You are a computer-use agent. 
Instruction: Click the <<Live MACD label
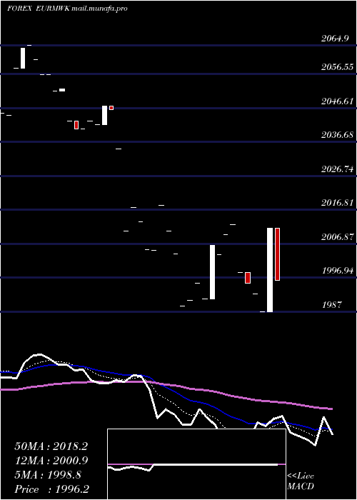tap(301, 481)
